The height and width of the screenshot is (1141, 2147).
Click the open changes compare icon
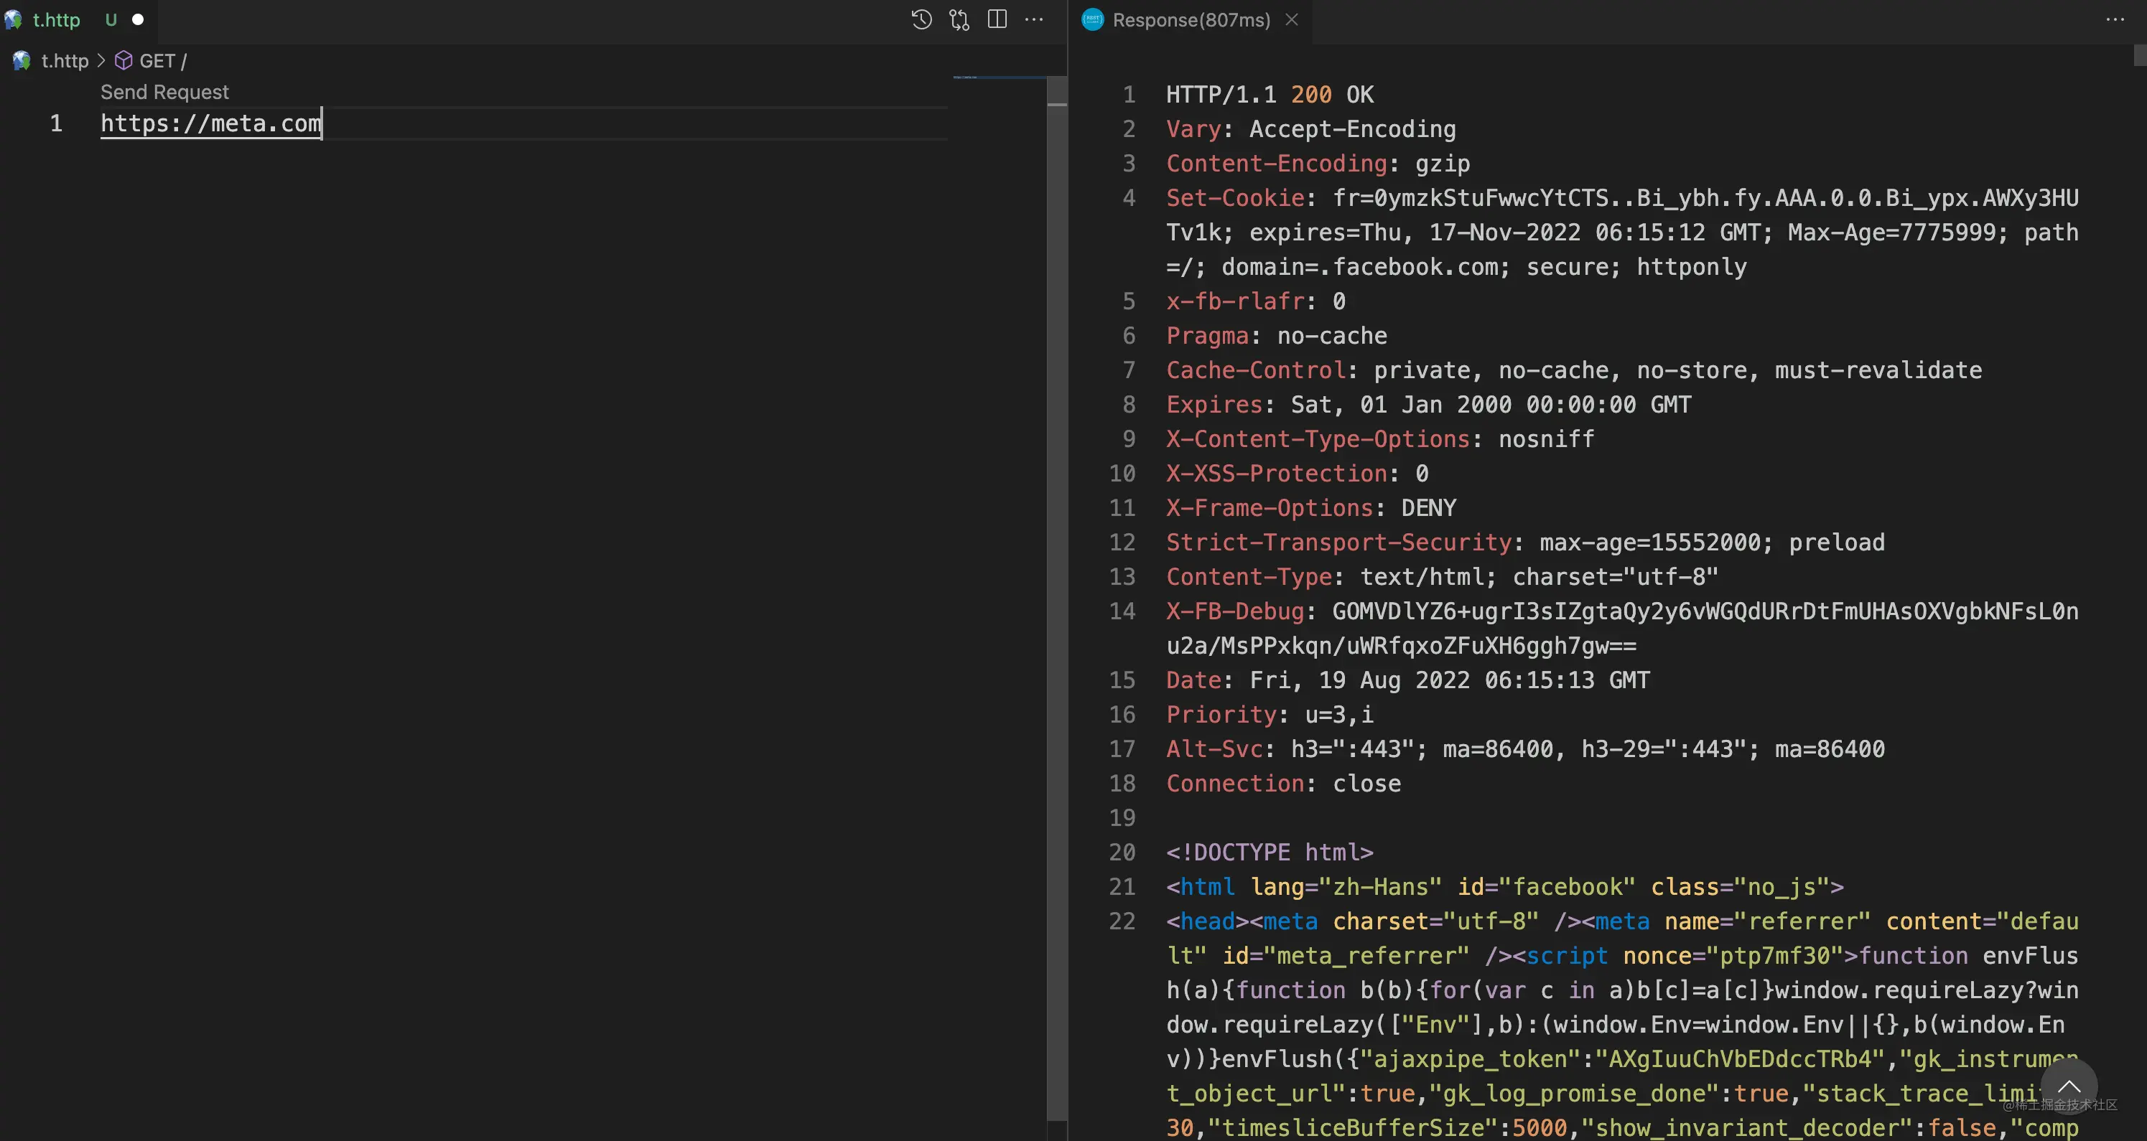pos(959,19)
